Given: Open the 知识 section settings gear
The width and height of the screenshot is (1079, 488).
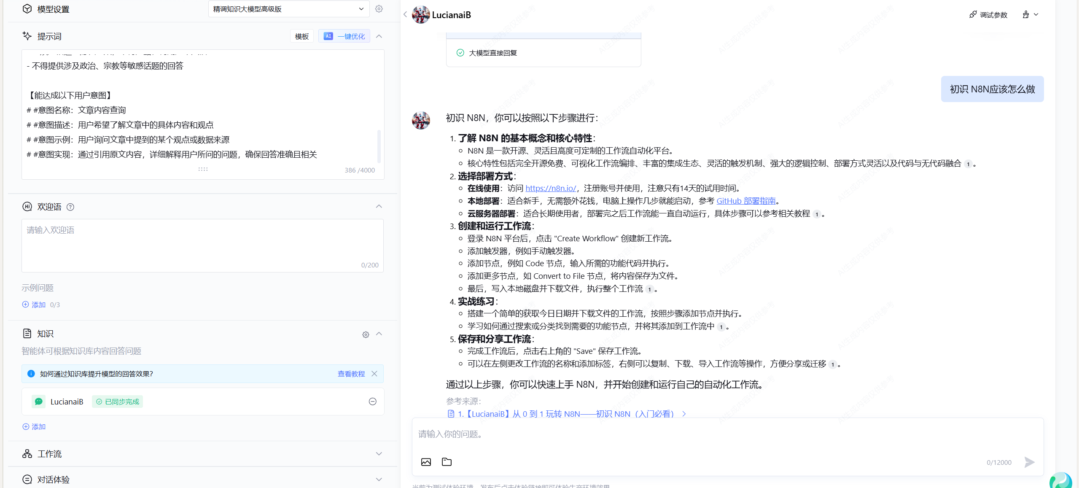Looking at the screenshot, I should tap(366, 334).
